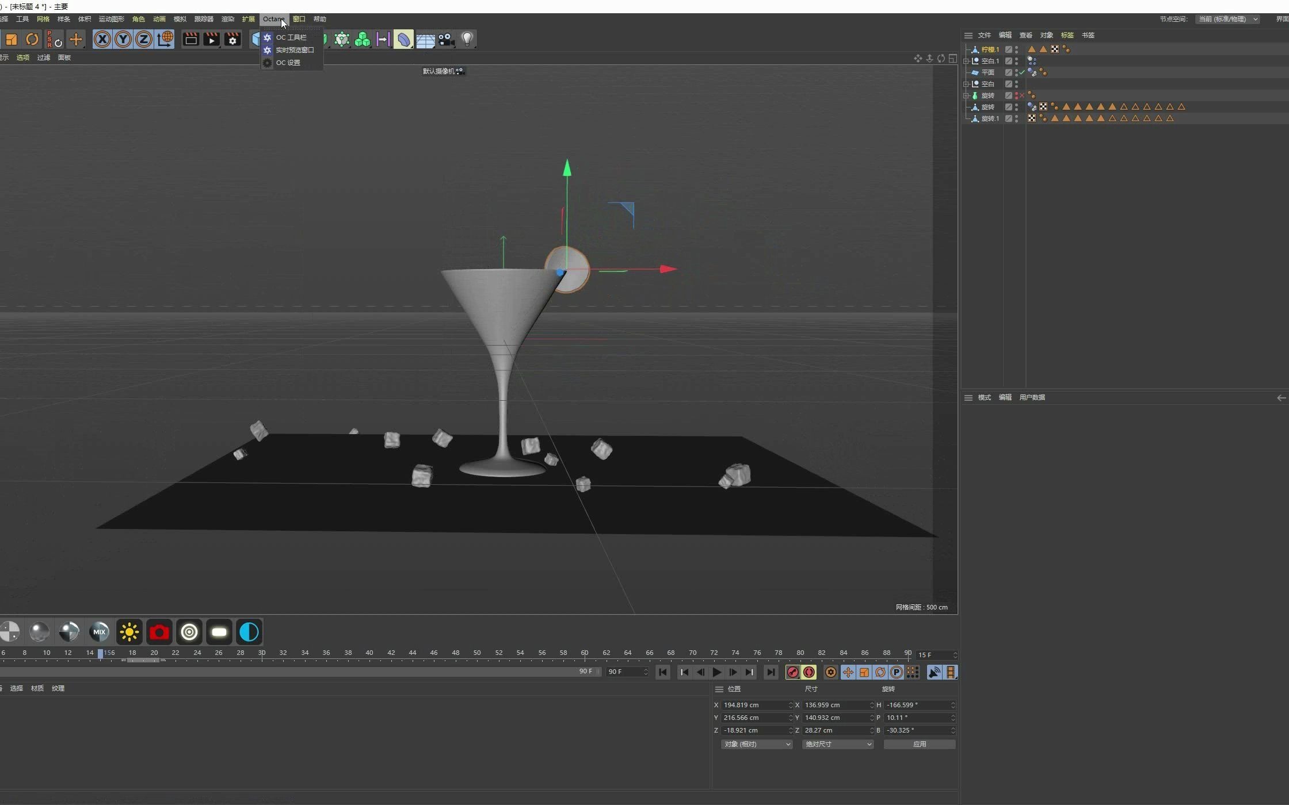Add a light using lightbulb icon
Viewport: 1289px width, 805px height.
click(467, 39)
